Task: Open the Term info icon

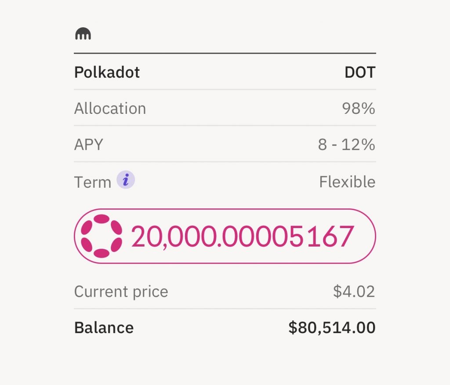Action: point(125,180)
